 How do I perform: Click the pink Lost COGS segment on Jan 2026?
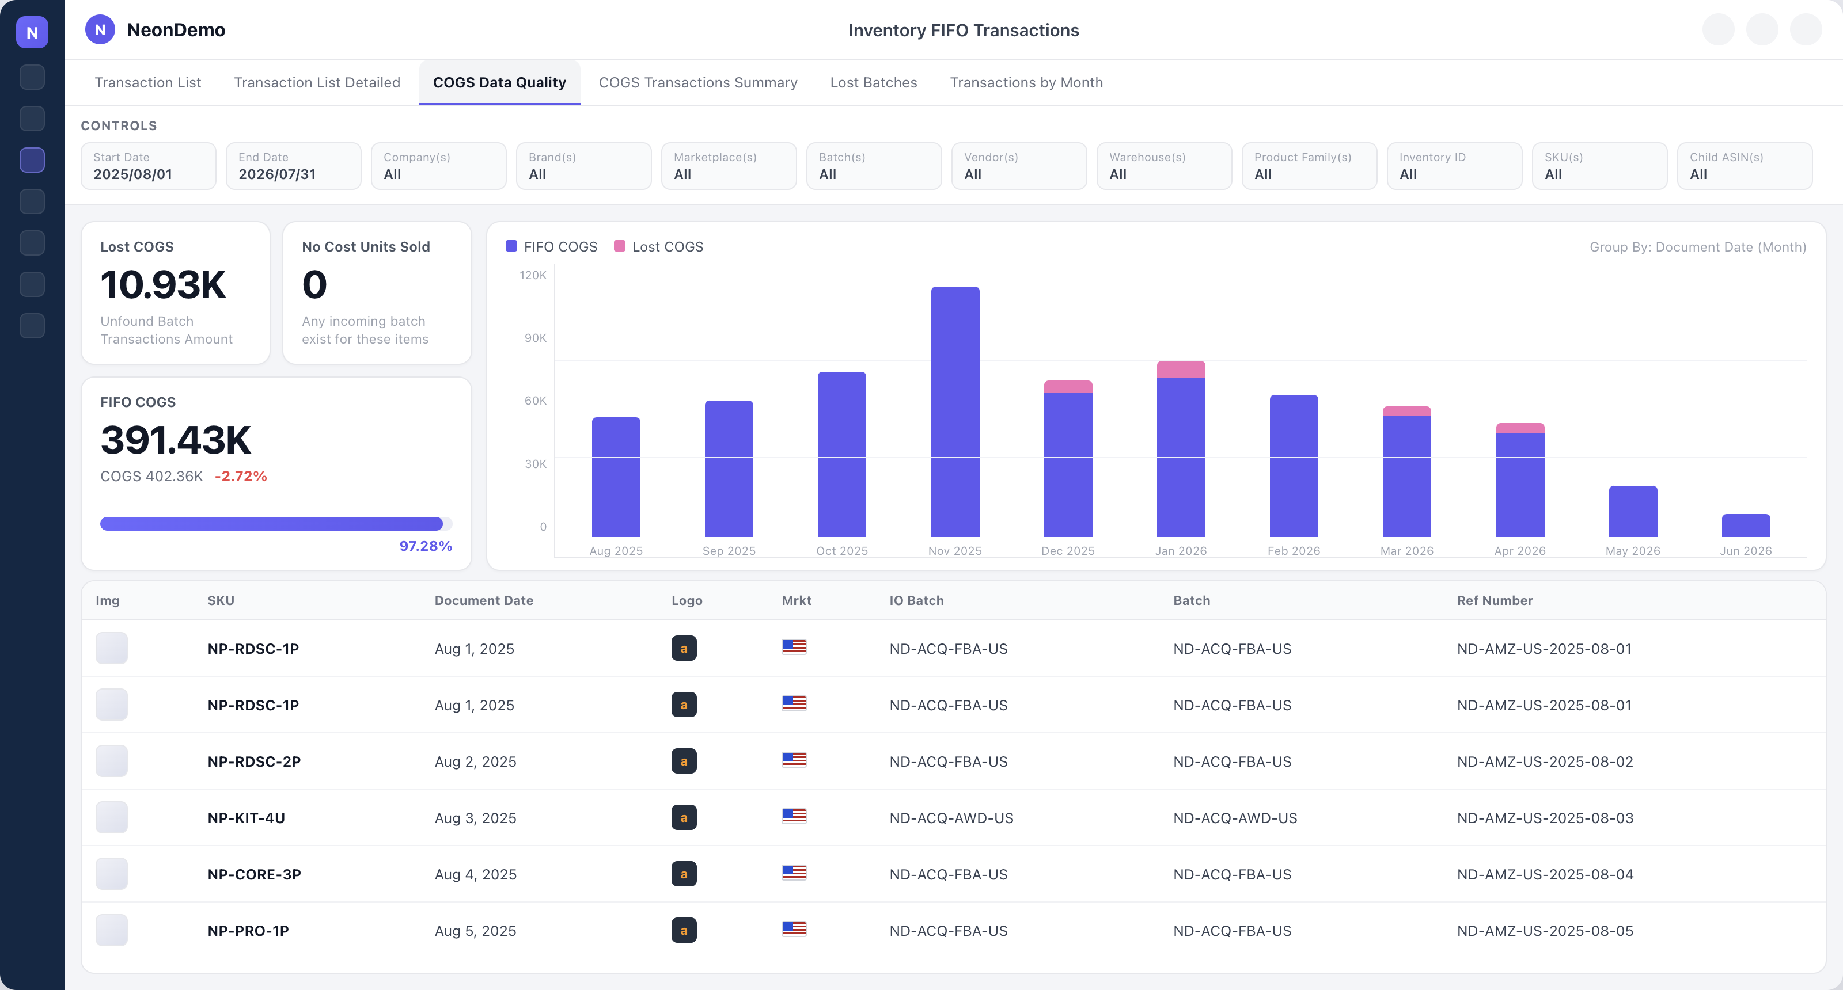coord(1181,370)
